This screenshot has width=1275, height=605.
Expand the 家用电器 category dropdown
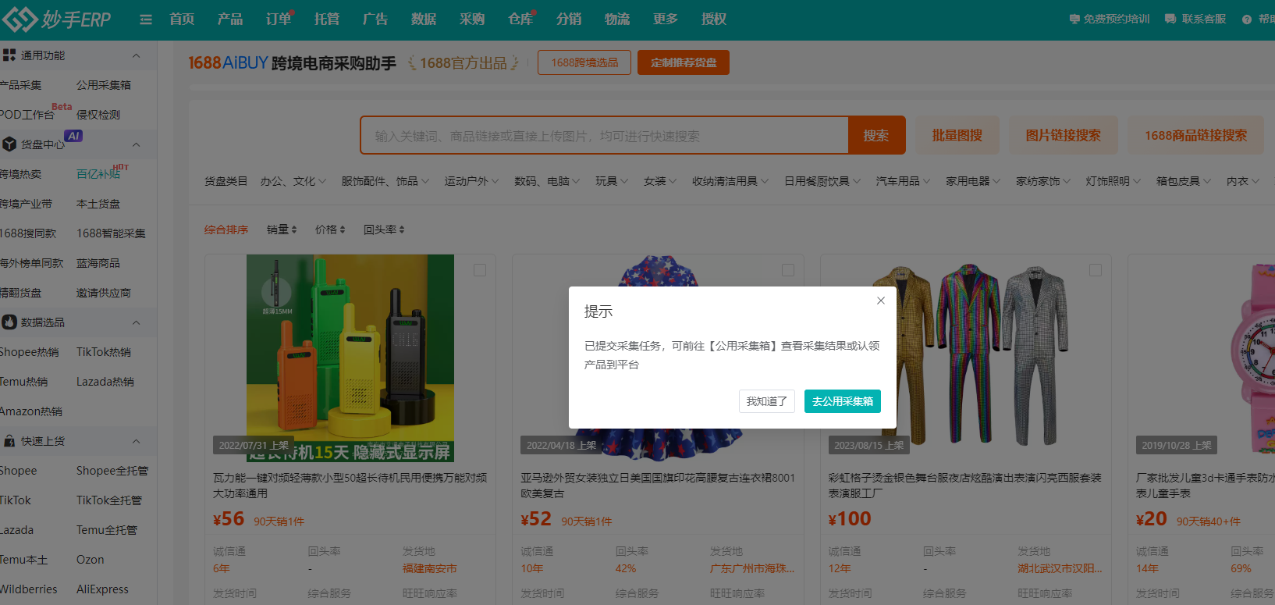pyautogui.click(x=973, y=181)
